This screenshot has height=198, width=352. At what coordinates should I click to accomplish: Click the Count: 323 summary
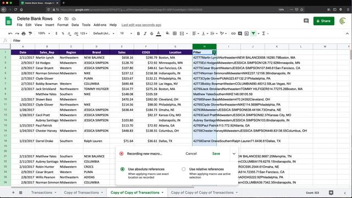(312, 193)
